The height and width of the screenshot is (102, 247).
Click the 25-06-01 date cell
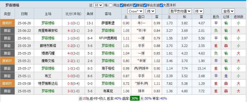pyautogui.click(x=24, y=38)
